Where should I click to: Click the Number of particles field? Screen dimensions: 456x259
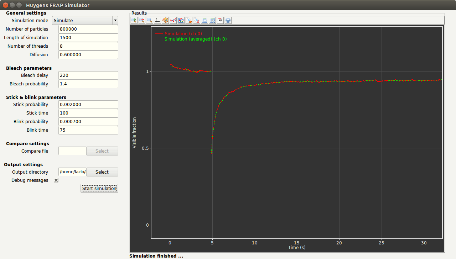(x=88, y=29)
